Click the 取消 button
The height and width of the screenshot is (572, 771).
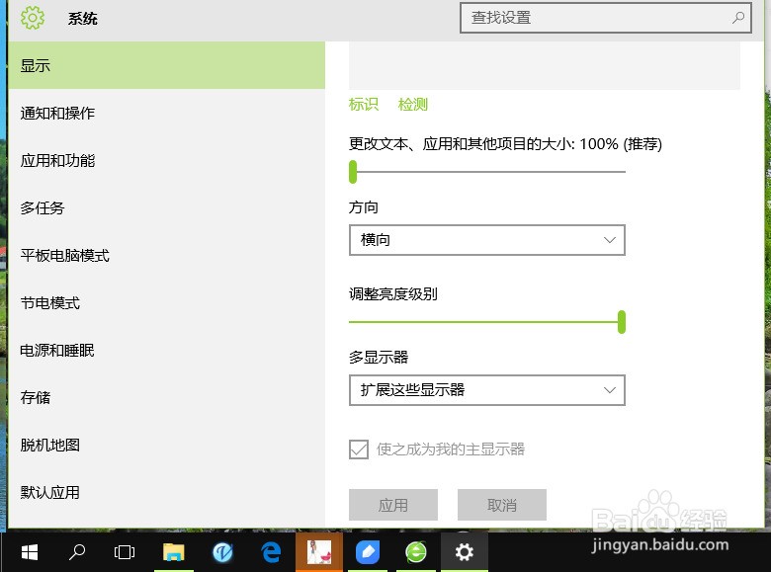pos(501,505)
